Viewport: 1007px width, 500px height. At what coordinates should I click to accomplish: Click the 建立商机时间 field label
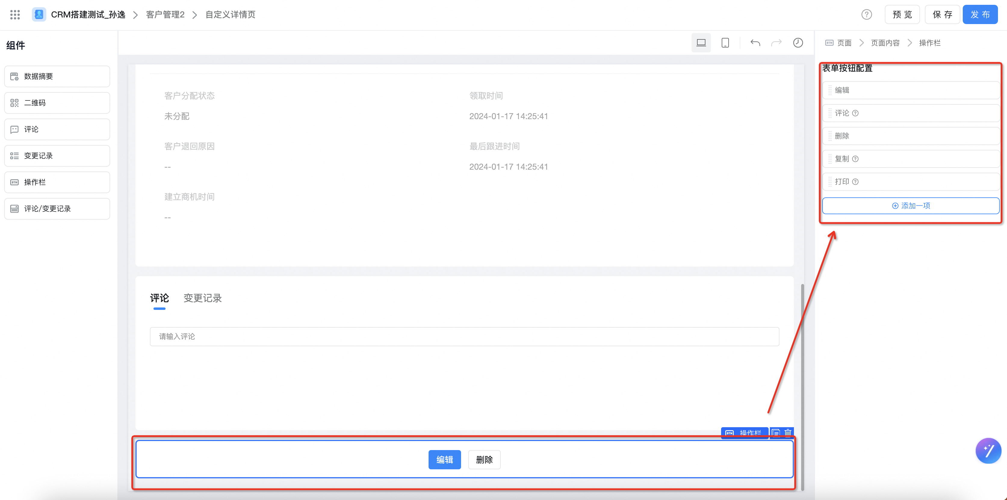point(190,197)
